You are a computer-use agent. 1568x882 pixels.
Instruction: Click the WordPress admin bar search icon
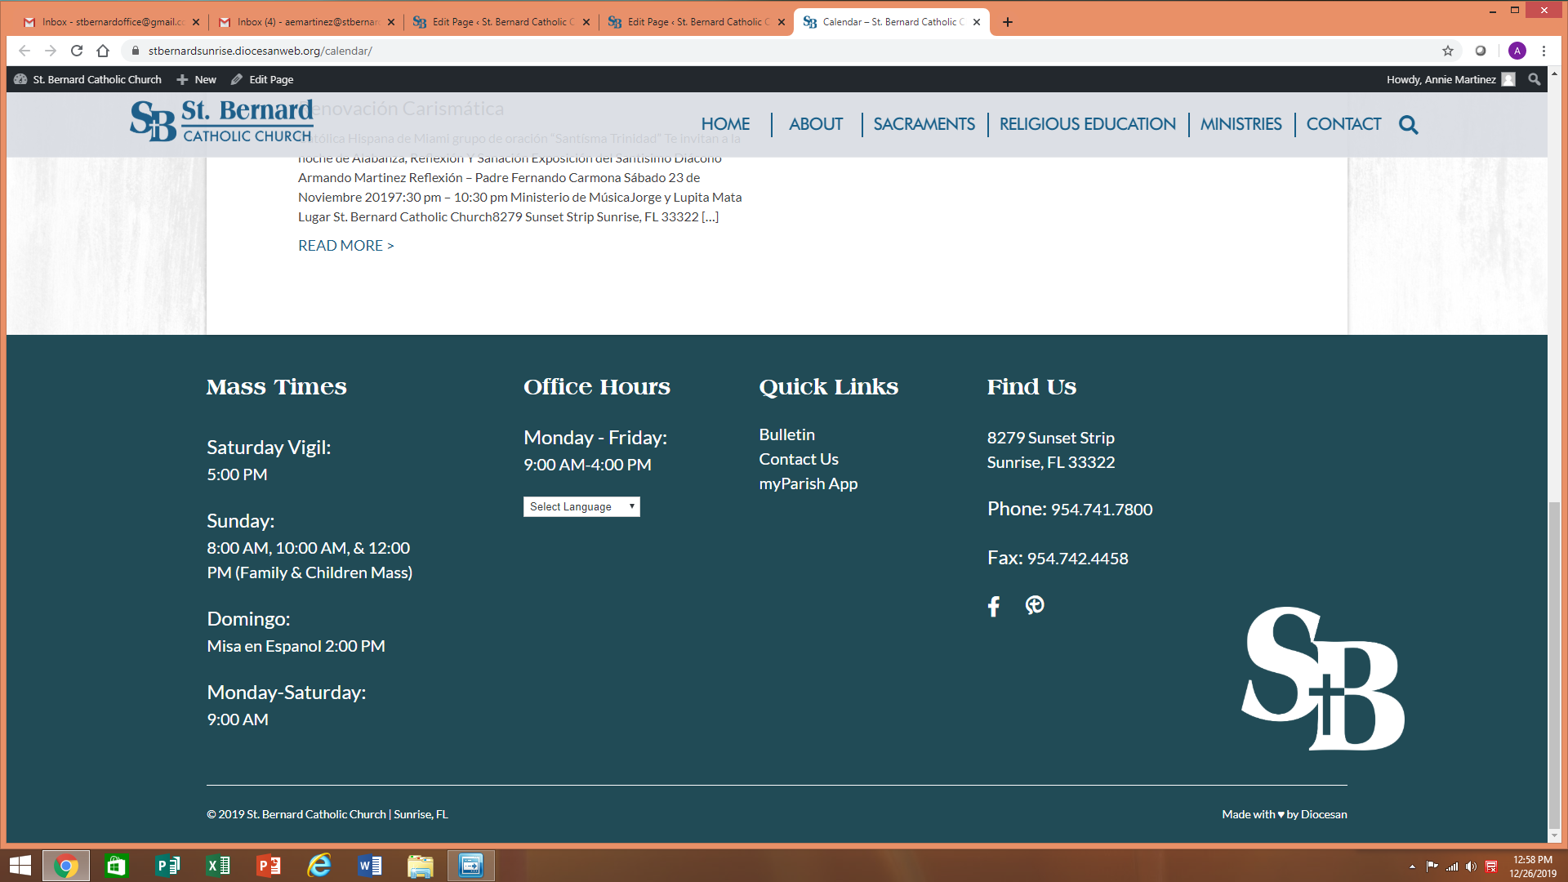tap(1534, 79)
